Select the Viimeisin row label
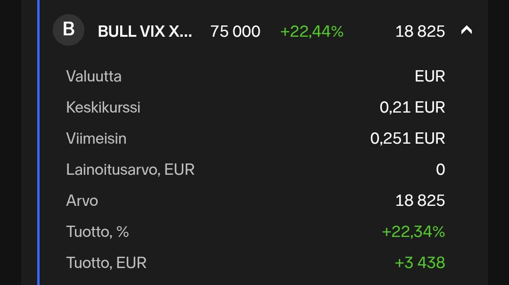 click(x=96, y=138)
